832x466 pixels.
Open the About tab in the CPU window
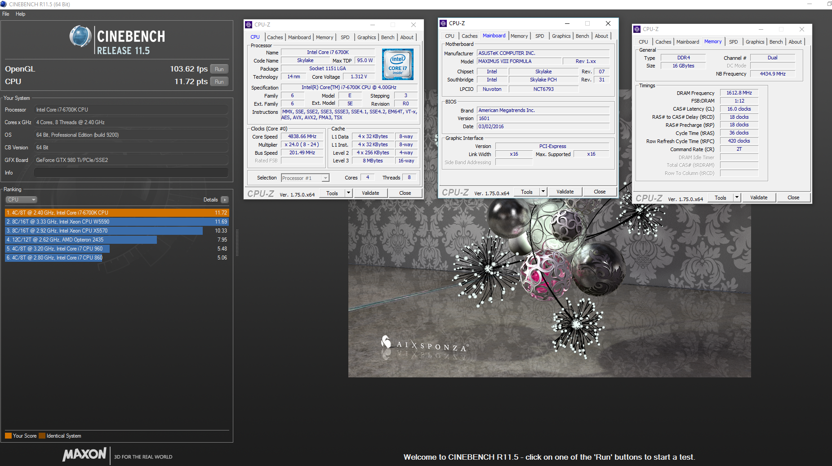407,37
